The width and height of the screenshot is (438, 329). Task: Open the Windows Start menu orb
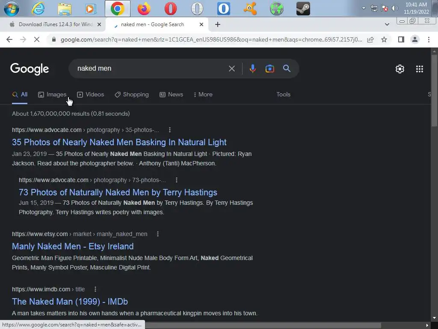(x=12, y=9)
